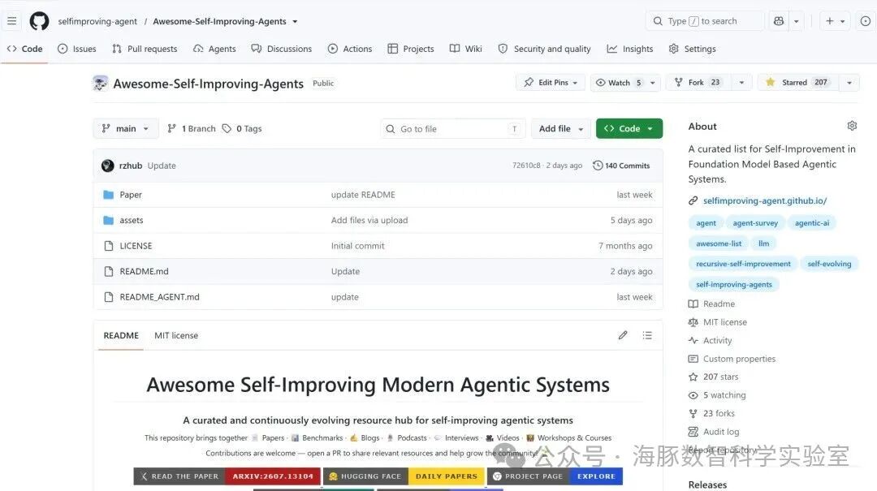Open repository Settings tab
This screenshot has width=877, height=491.
coord(693,49)
